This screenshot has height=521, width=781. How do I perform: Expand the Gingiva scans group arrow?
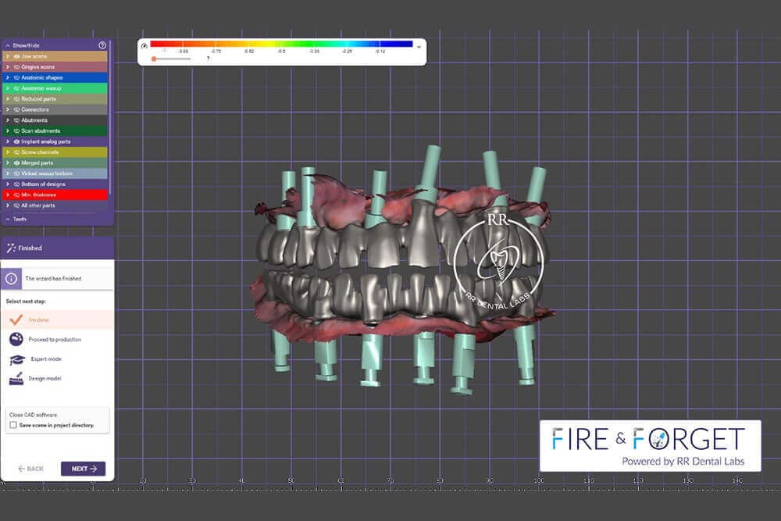[x=7, y=67]
